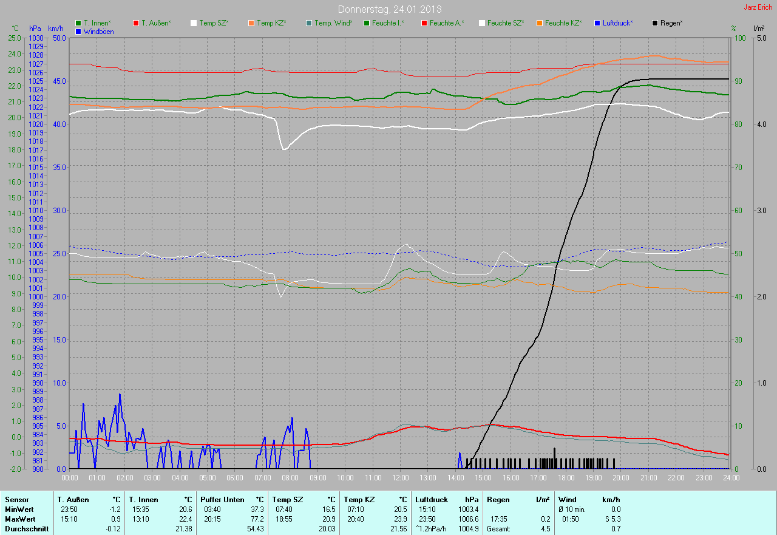Click the green Feuchte I. legend swatch
The height and width of the screenshot is (535, 777).
[x=367, y=23]
